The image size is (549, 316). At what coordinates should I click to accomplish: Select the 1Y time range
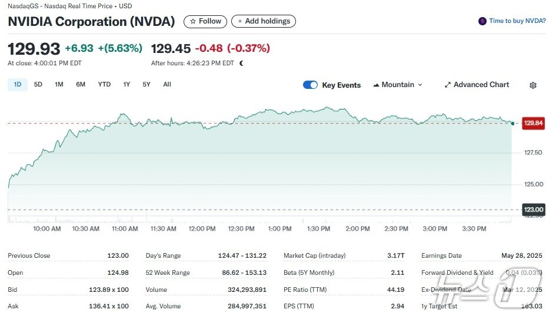tap(127, 85)
